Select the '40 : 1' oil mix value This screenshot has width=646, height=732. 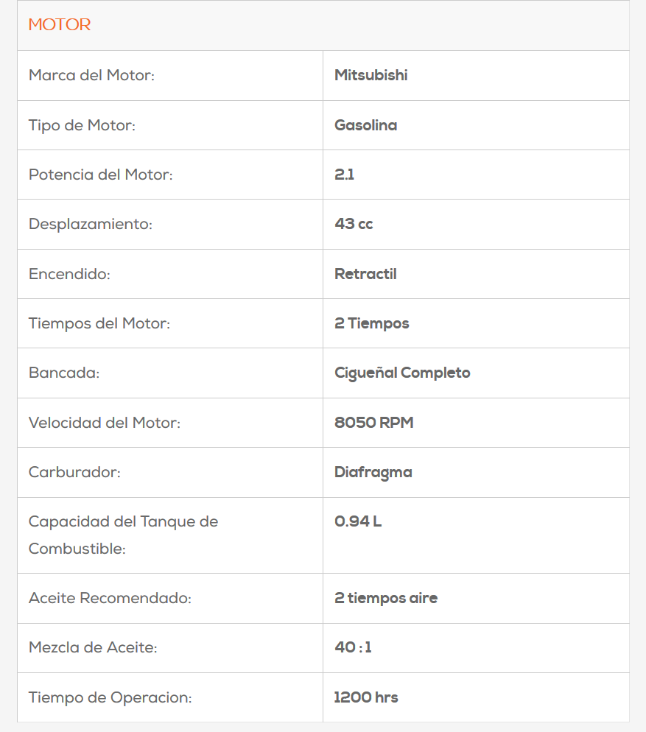tap(353, 647)
